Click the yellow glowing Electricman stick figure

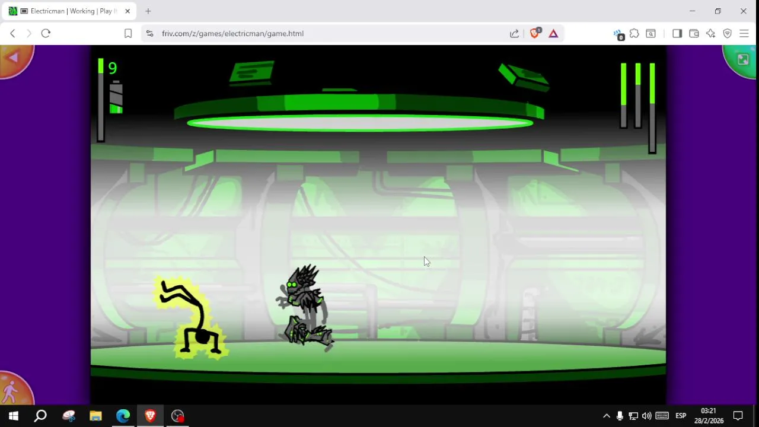(x=191, y=318)
